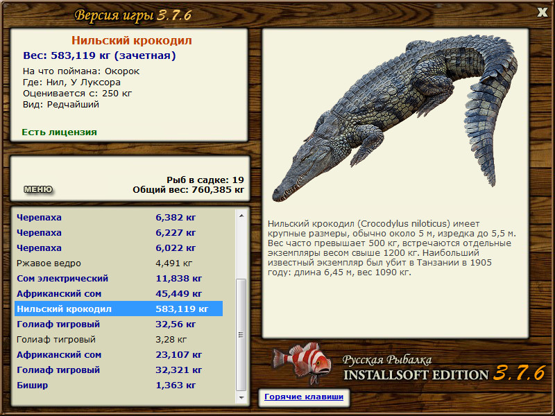The image size is (555, 416).
Task: Click the fish list scroll-up arrow
Action: [241, 216]
